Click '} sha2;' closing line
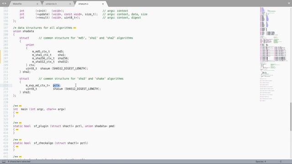292x164 pixels. click(x=25, y=72)
